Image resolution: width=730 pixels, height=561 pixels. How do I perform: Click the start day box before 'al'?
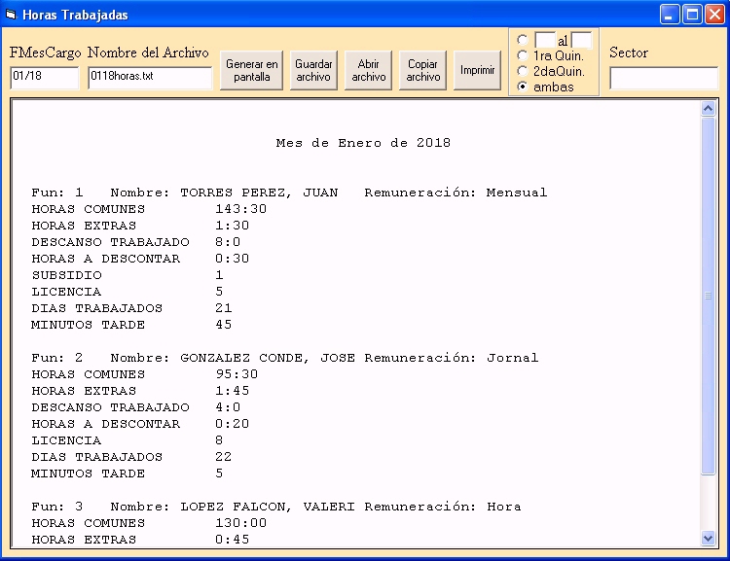(545, 41)
